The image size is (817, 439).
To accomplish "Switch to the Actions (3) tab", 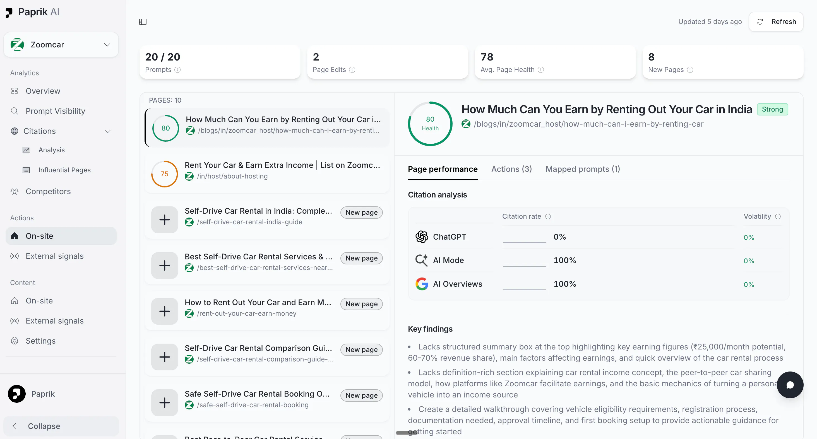I will tap(511, 169).
